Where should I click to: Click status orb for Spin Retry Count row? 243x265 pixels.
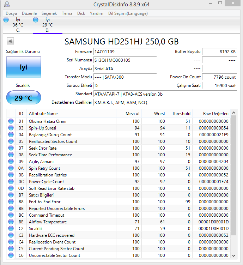point(11,168)
